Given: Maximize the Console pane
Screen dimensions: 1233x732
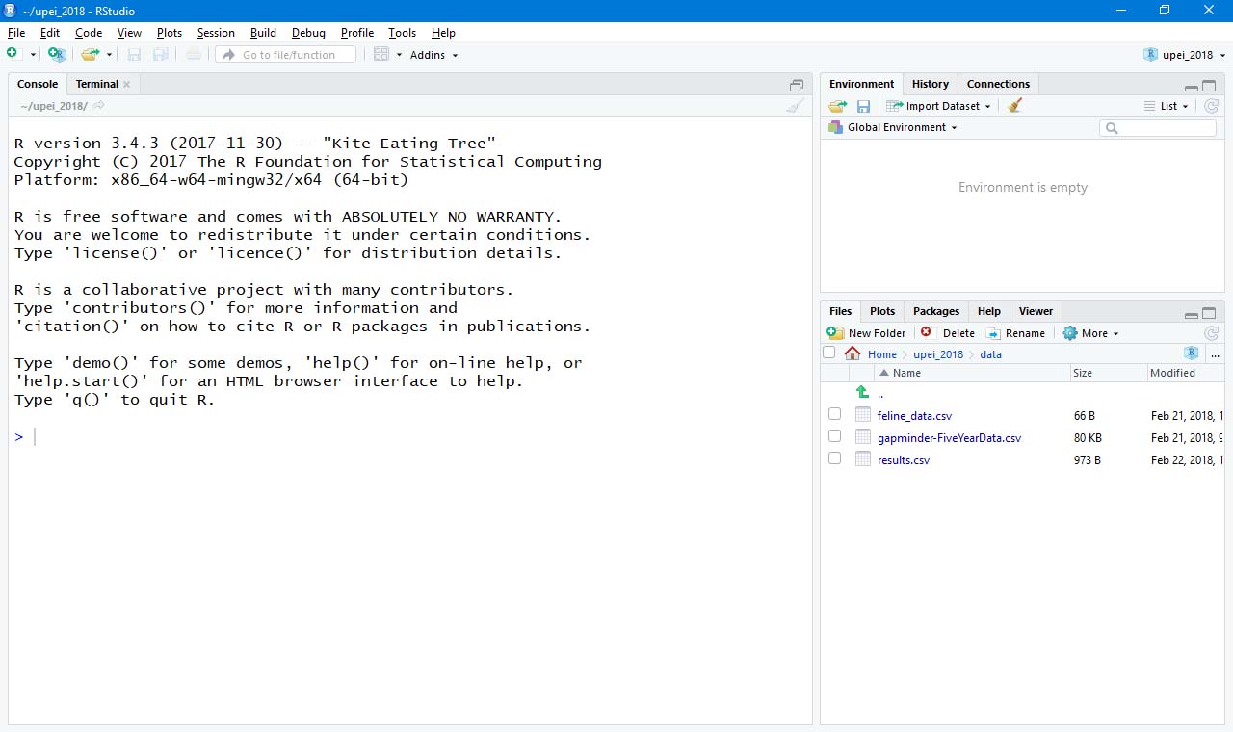Looking at the screenshot, I should tap(796, 85).
